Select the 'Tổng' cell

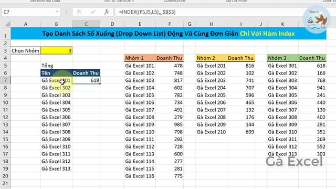56,66
